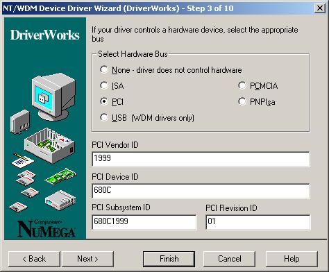Click the Finish button
The image size is (329, 272).
click(x=169, y=259)
